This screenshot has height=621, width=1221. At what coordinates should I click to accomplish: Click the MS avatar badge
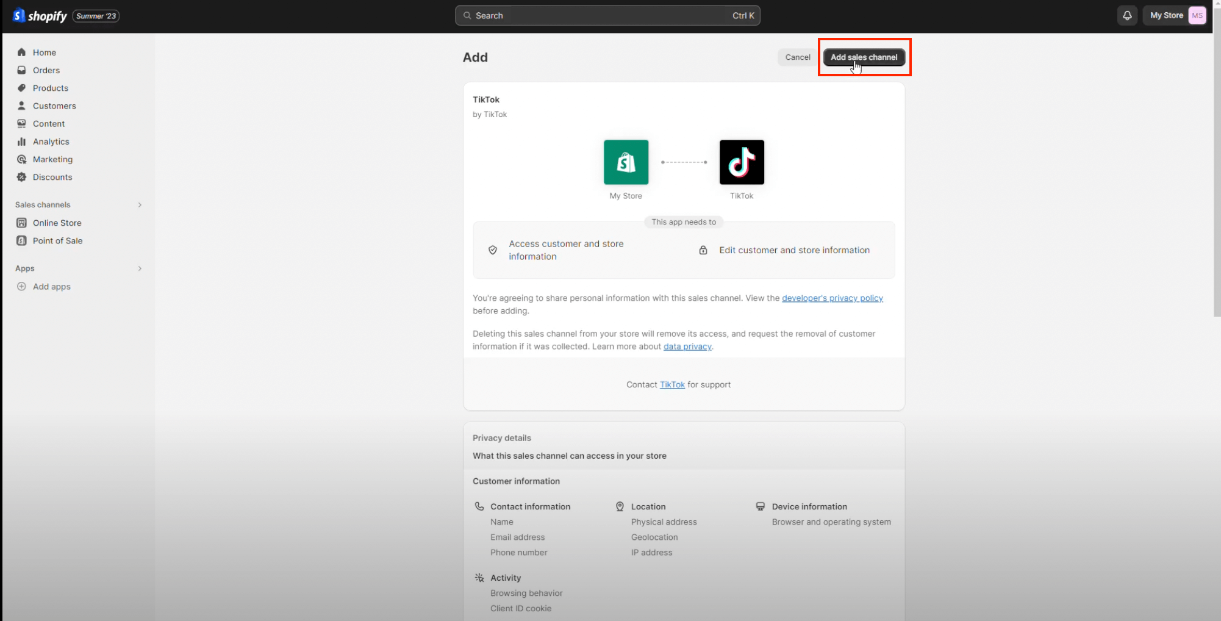click(1197, 16)
